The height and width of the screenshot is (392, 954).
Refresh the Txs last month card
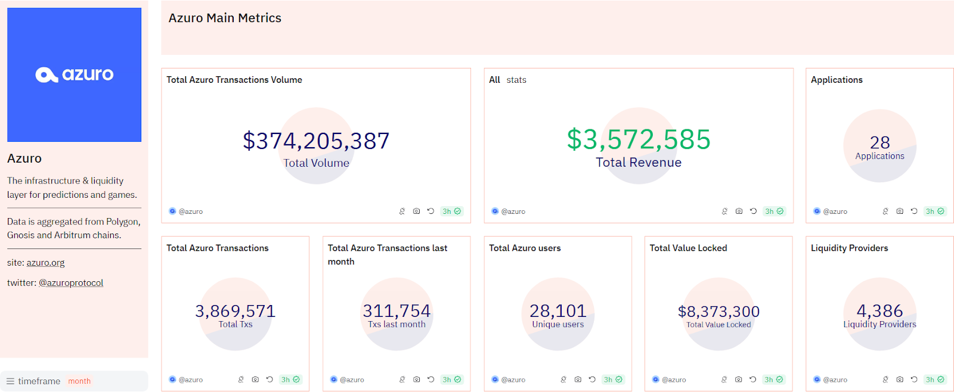tap(431, 379)
